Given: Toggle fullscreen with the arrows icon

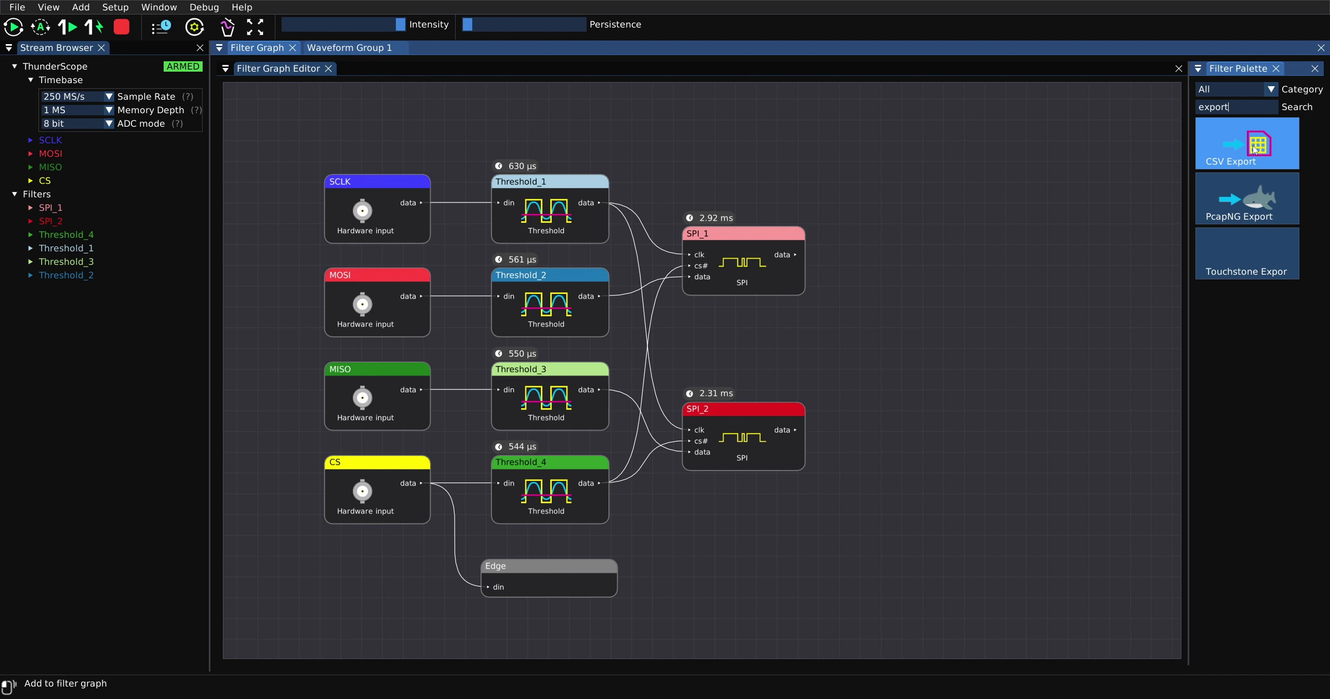Looking at the screenshot, I should 255,27.
